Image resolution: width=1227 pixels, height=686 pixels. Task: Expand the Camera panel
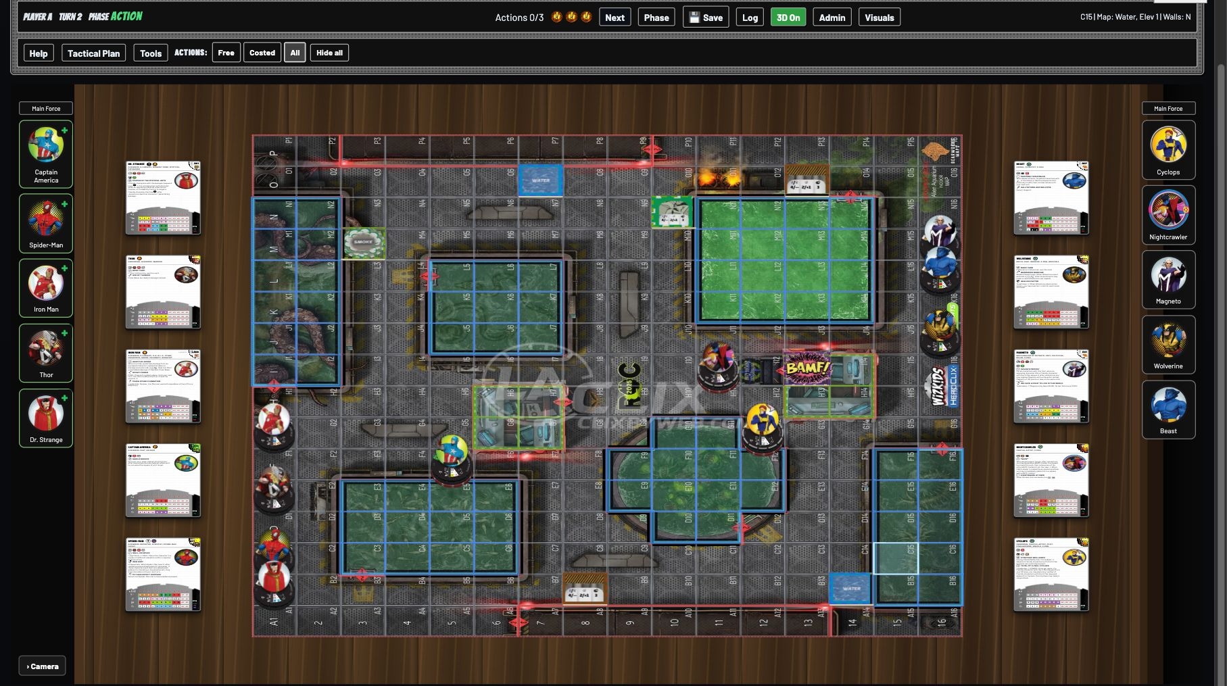(x=42, y=666)
